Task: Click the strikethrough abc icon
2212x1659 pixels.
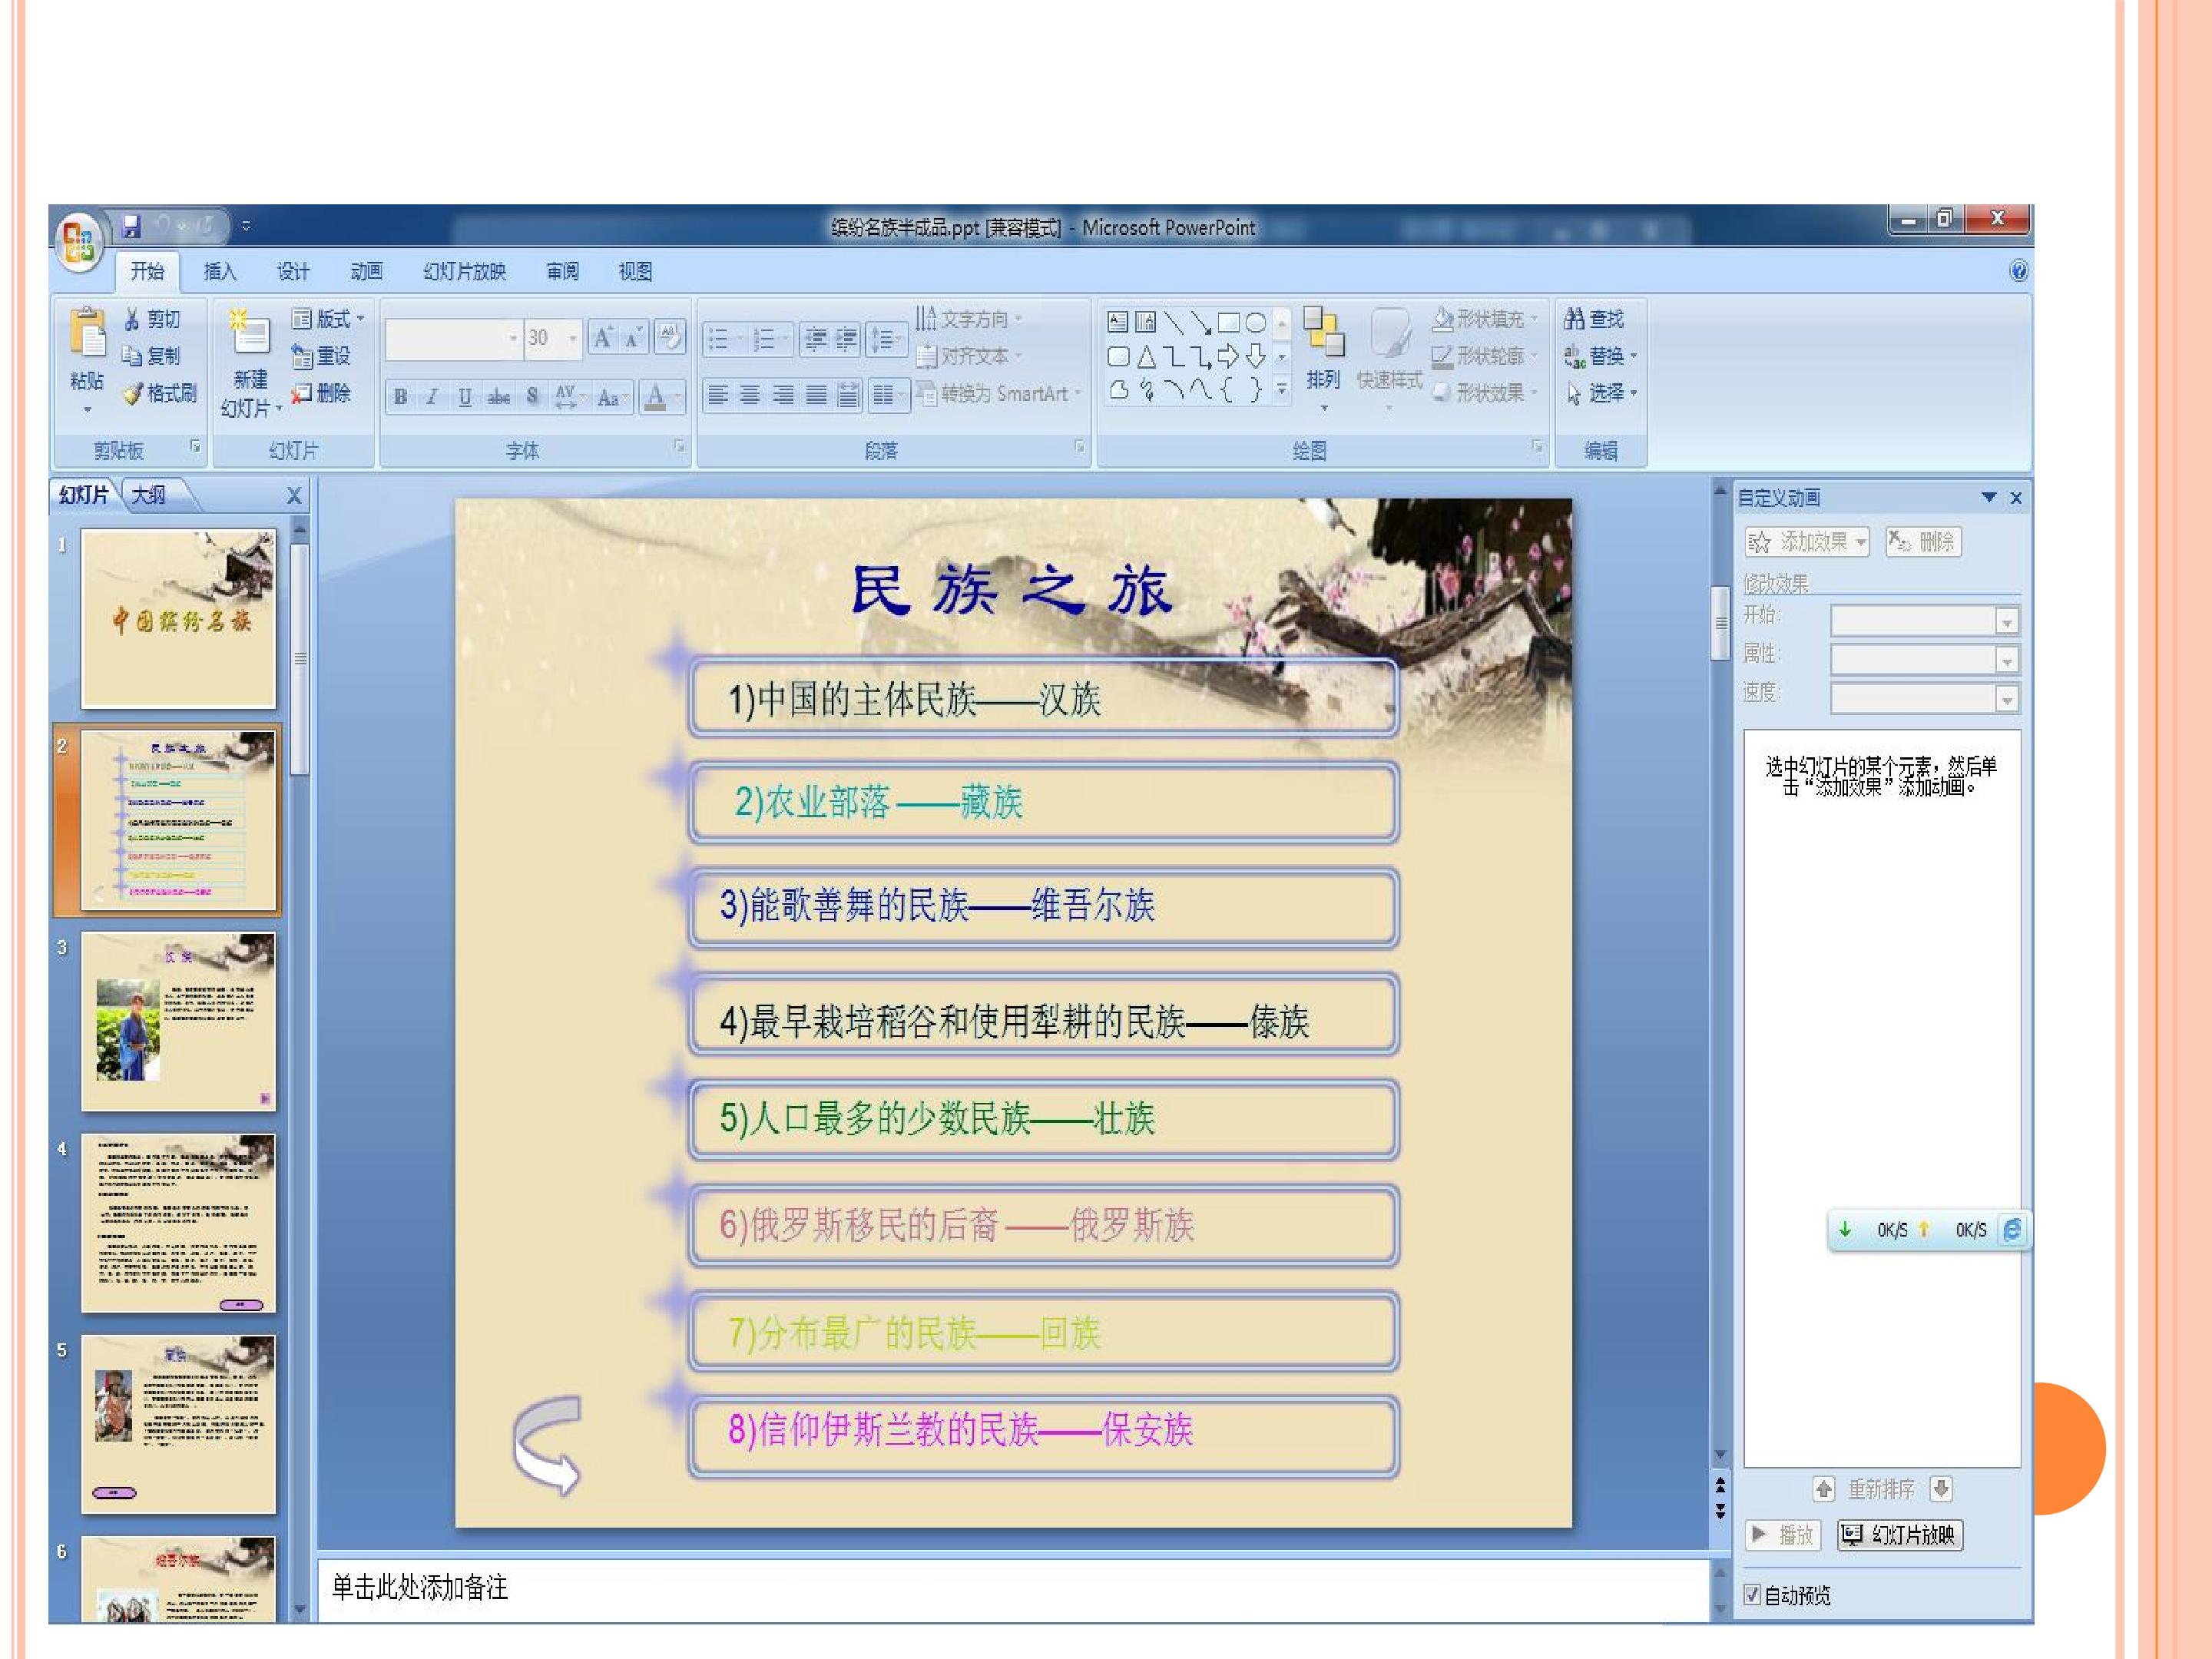Action: pos(498,397)
